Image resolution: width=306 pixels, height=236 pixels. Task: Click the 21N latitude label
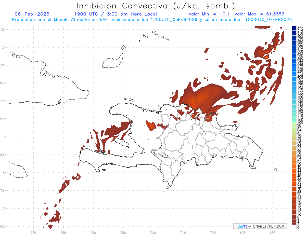4,65
